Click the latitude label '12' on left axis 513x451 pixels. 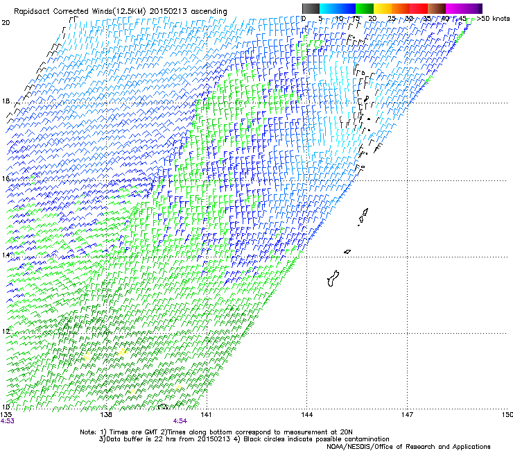click(6, 331)
